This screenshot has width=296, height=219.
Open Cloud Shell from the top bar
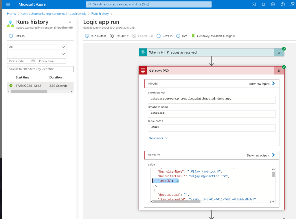(254, 4)
